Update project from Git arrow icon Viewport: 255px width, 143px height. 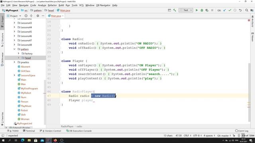(x=225, y=10)
